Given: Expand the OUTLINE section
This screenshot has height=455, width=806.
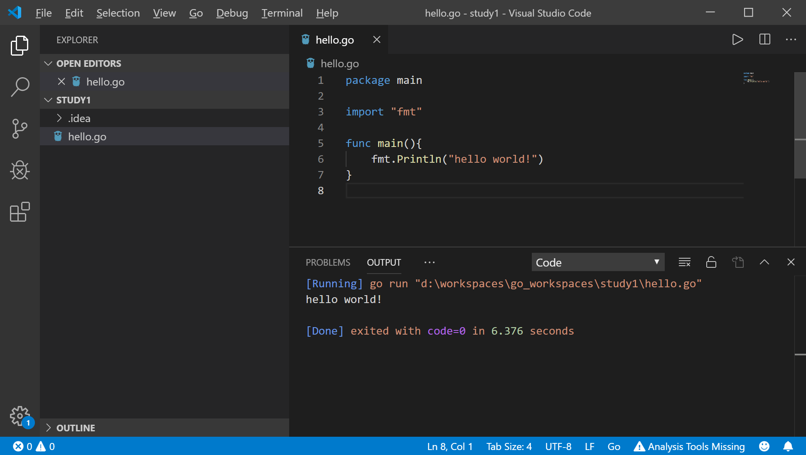Looking at the screenshot, I should (x=76, y=428).
